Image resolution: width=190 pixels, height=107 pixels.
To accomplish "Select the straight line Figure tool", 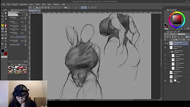I will (2, 41).
